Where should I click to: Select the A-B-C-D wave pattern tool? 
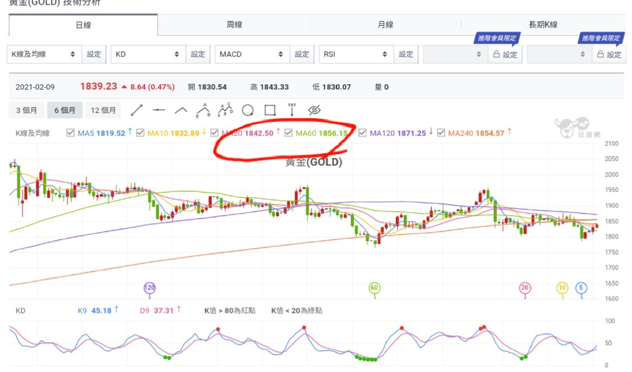click(x=225, y=110)
